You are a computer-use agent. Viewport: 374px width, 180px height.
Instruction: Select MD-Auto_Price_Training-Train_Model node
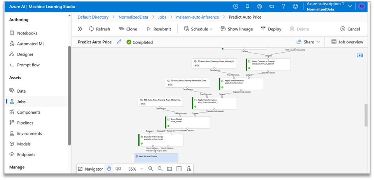tap(161, 102)
